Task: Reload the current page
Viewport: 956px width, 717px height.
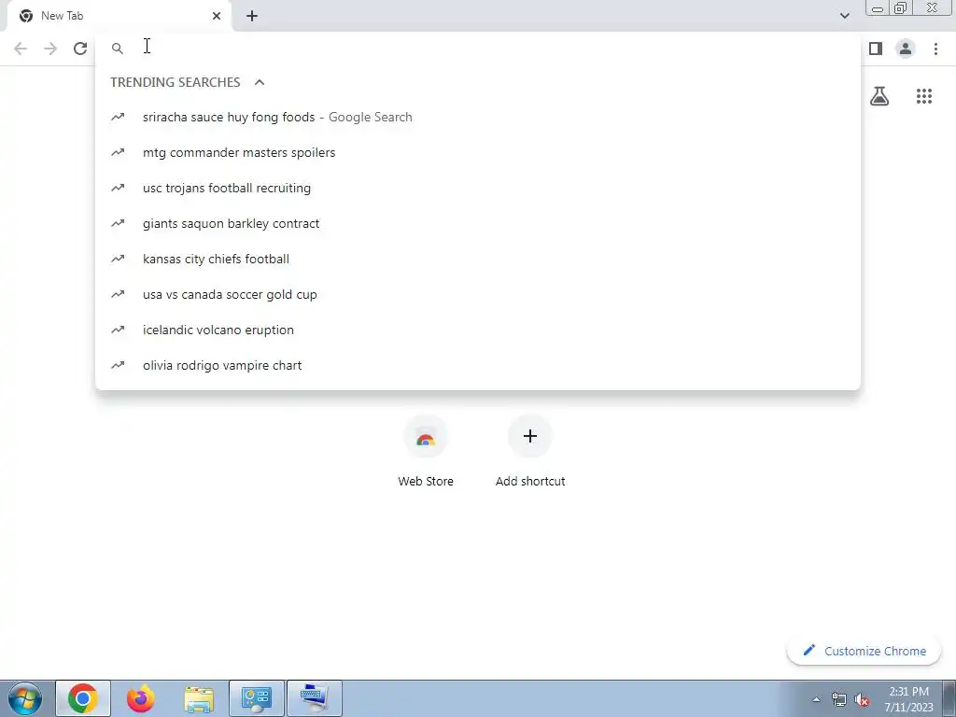Action: coord(80,49)
